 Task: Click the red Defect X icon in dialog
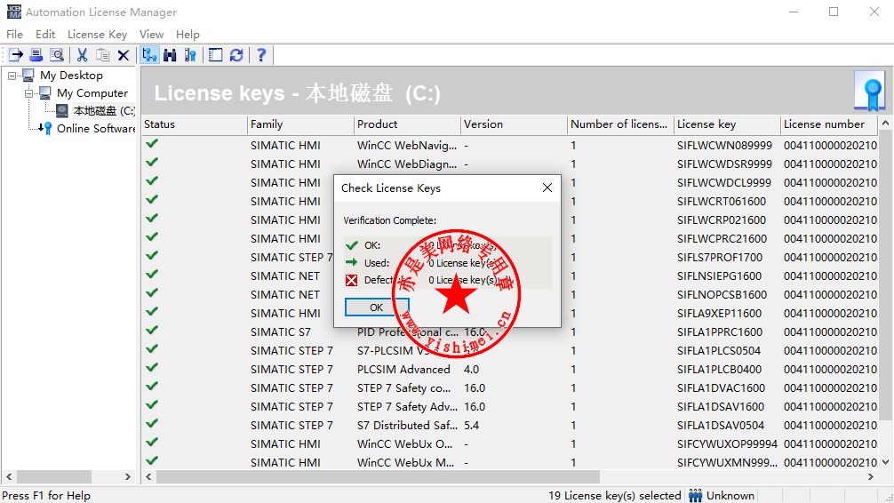(x=351, y=280)
